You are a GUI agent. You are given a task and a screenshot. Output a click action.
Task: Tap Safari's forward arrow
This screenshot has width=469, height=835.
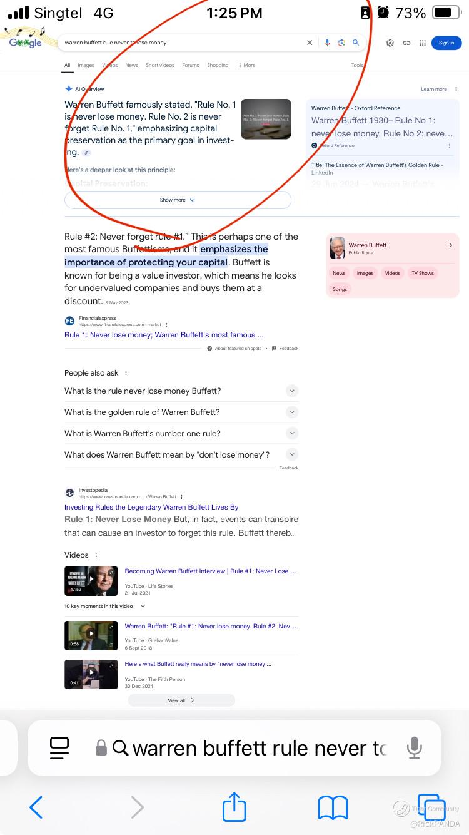click(x=138, y=807)
